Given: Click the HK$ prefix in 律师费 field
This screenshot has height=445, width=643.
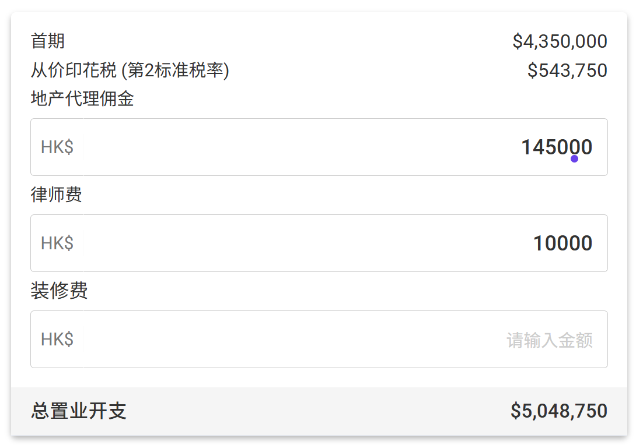Looking at the screenshot, I should [57, 243].
